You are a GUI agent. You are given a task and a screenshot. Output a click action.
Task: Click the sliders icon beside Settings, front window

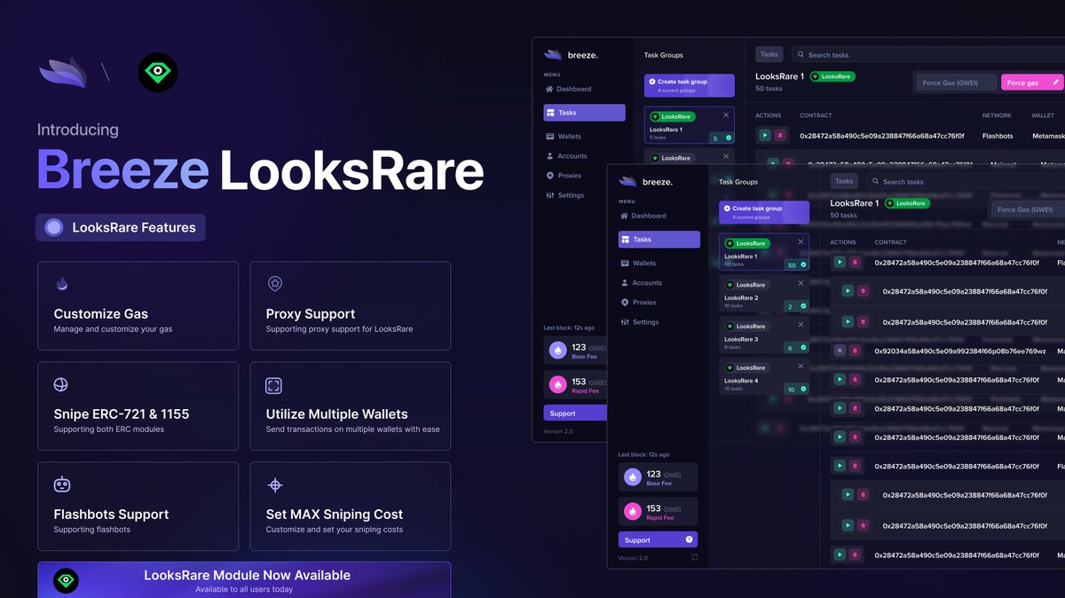625,322
